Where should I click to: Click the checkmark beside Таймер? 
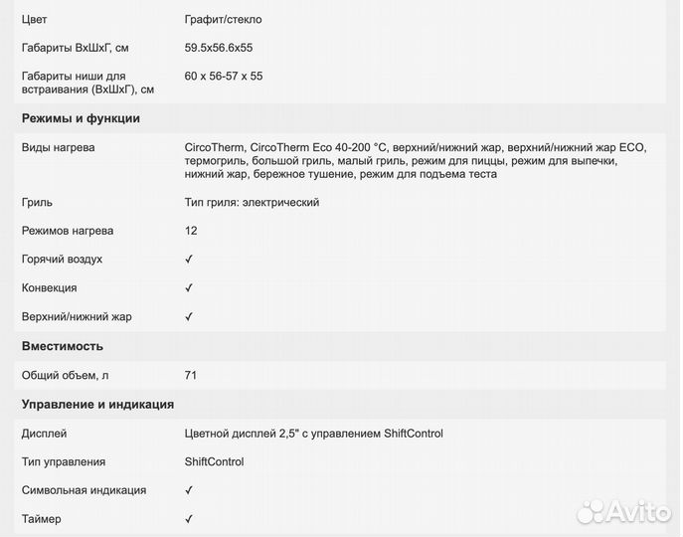tap(189, 519)
